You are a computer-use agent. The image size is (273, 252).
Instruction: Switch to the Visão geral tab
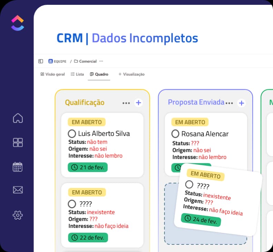(52, 74)
